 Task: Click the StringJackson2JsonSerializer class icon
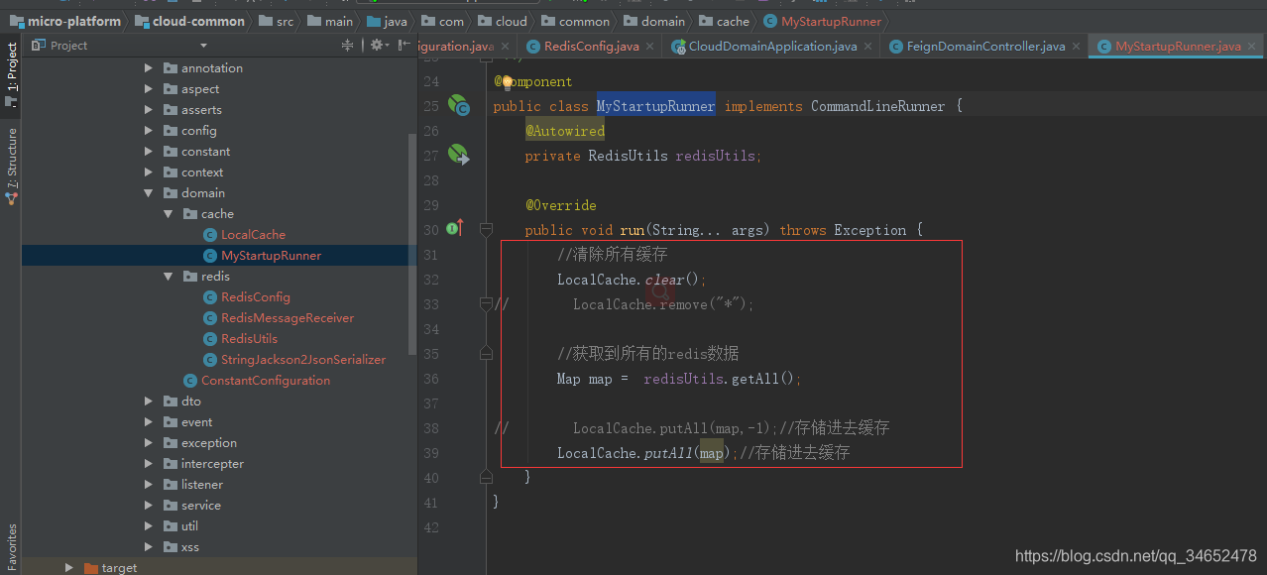point(210,360)
